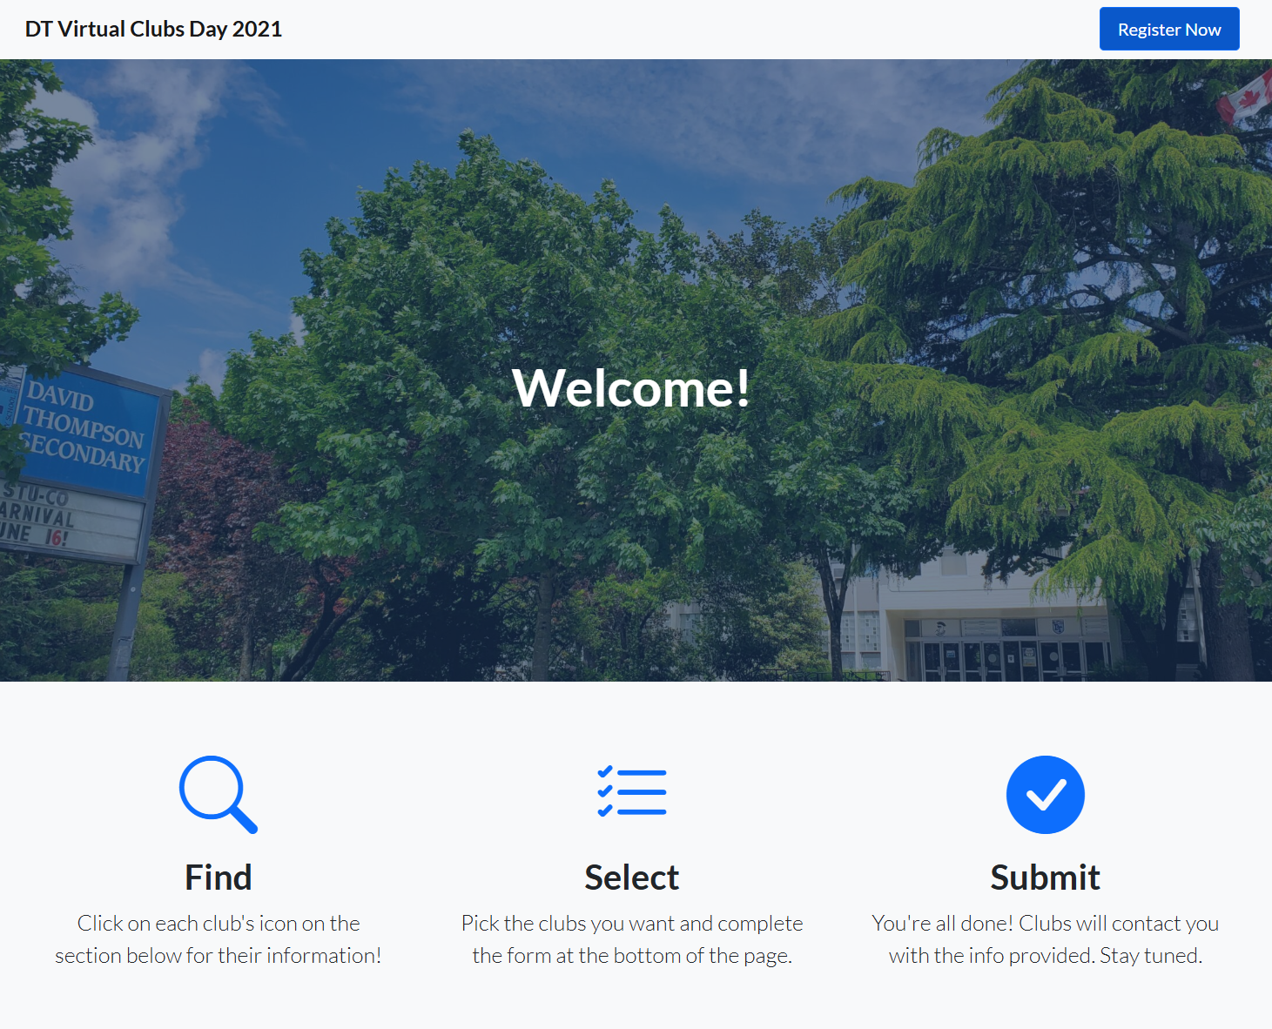Click the Select heading

pyautogui.click(x=632, y=878)
